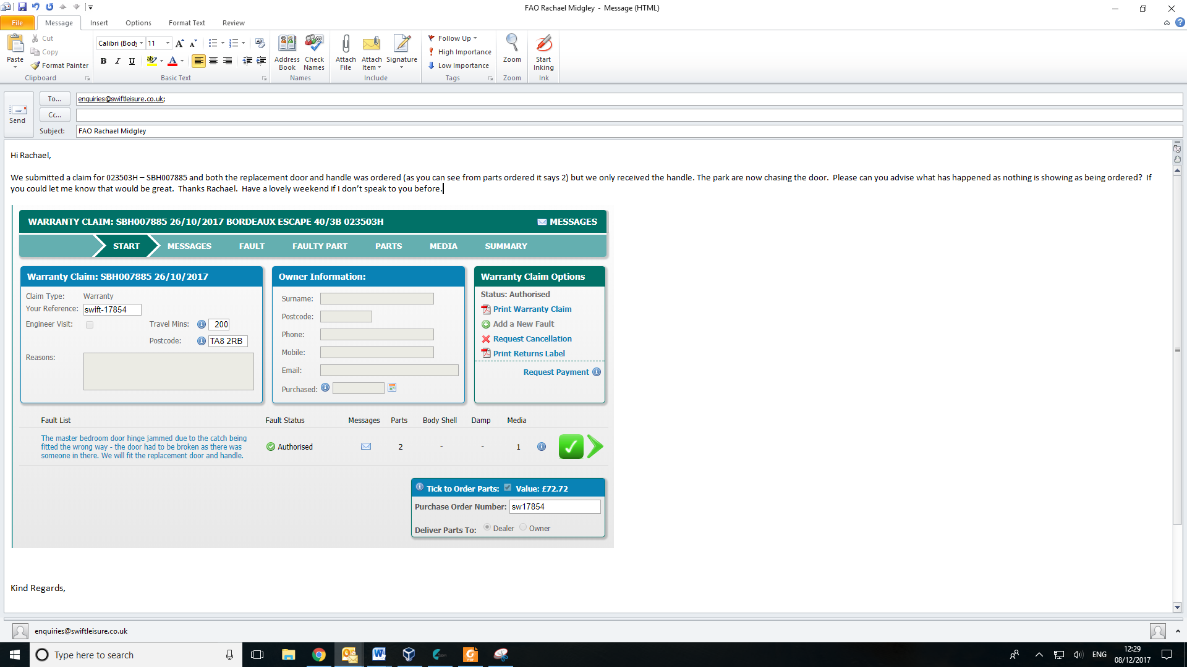This screenshot has height=667, width=1187.
Task: Click the Attach File paperclip icon
Action: [346, 44]
